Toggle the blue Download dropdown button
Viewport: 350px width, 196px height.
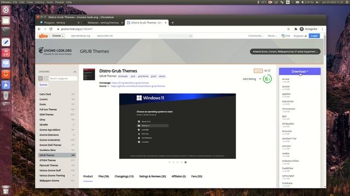[x=300, y=71]
